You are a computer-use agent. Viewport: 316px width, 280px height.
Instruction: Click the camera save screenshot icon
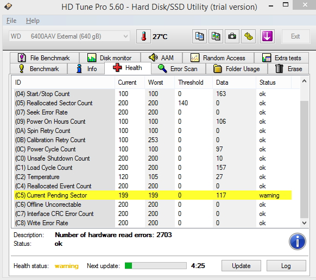click(232, 36)
